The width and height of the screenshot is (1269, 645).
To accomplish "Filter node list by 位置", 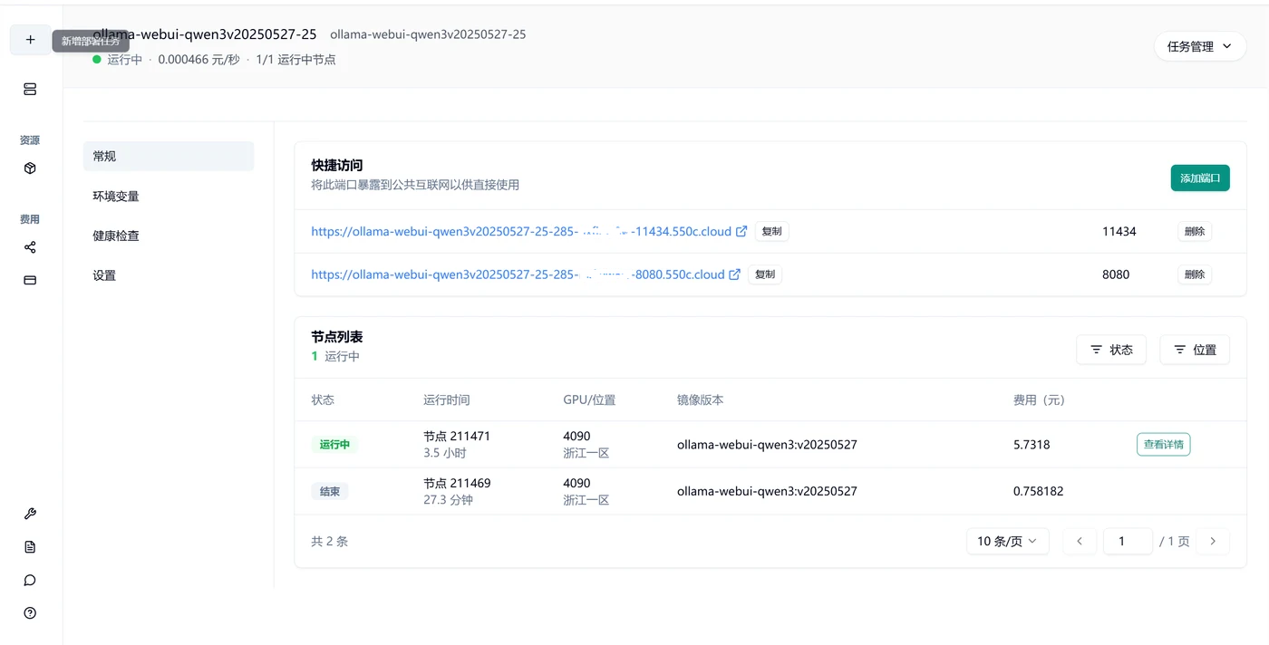I will [x=1195, y=350].
